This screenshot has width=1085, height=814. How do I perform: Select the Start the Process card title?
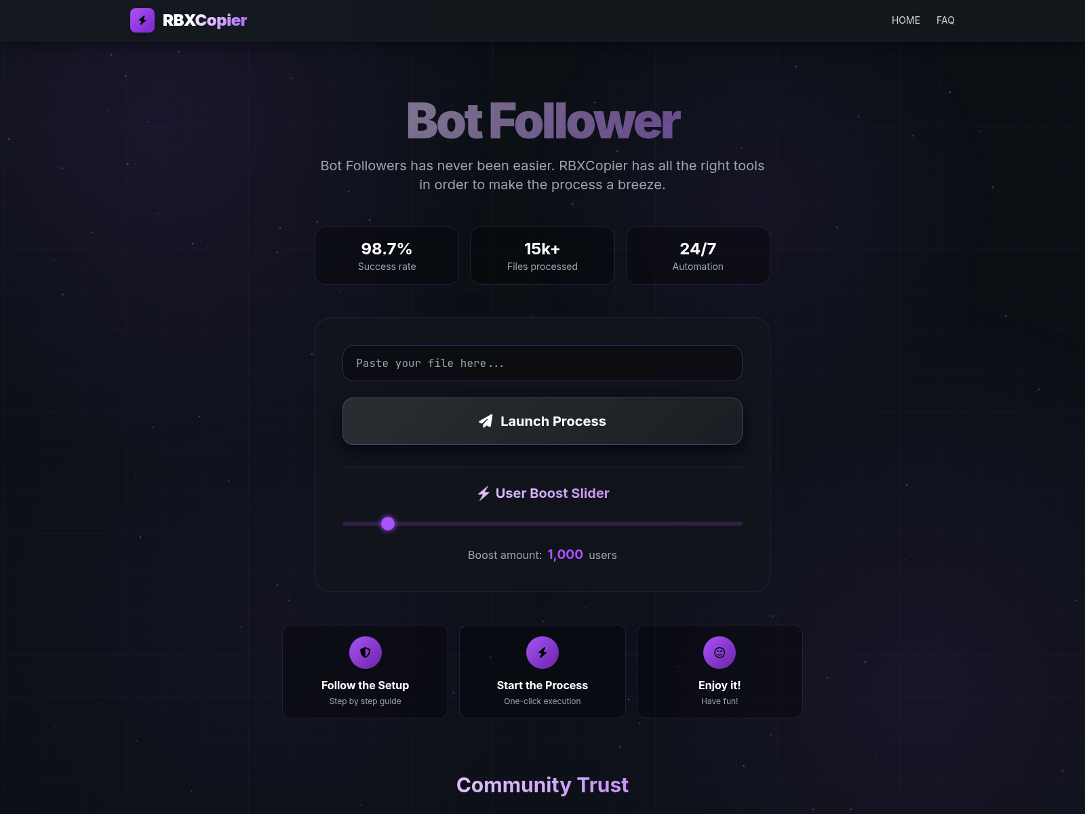[x=542, y=685]
